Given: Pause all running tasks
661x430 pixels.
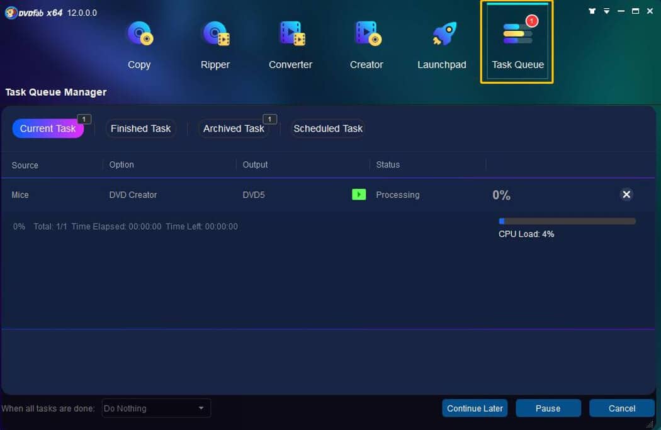Looking at the screenshot, I should (x=548, y=408).
